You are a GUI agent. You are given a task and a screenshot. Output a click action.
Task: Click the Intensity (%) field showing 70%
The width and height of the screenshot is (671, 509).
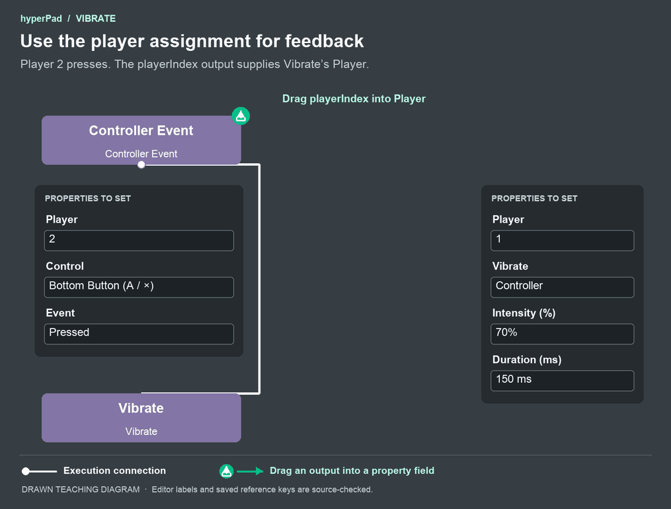tap(563, 334)
